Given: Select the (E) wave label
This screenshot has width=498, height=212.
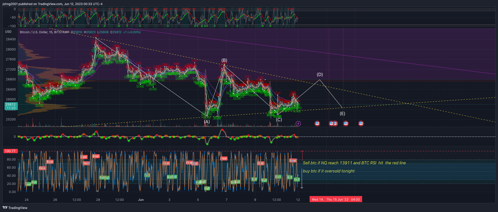Looking at the screenshot, I should pos(342,113).
